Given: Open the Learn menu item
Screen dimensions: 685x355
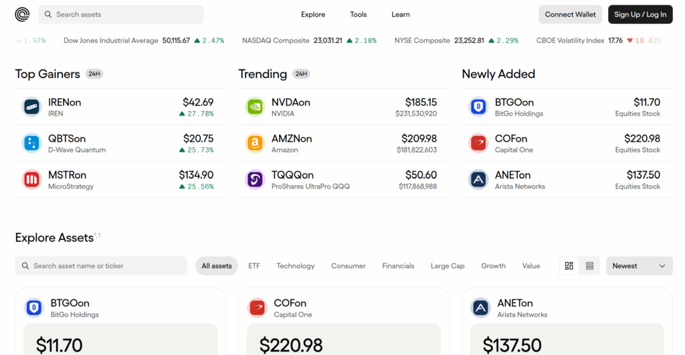Looking at the screenshot, I should tap(401, 14).
